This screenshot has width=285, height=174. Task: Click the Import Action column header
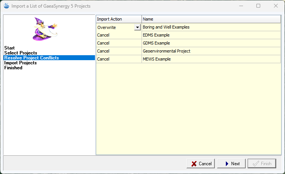click(119, 19)
